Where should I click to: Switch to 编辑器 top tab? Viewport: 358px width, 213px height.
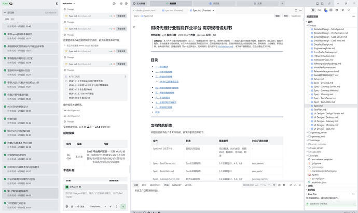pos(171,4)
